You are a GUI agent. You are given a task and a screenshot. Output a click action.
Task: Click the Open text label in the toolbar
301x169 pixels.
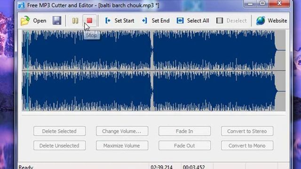click(x=40, y=21)
